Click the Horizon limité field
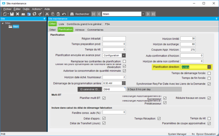This screenshot has width=219, height=136. 188,39
